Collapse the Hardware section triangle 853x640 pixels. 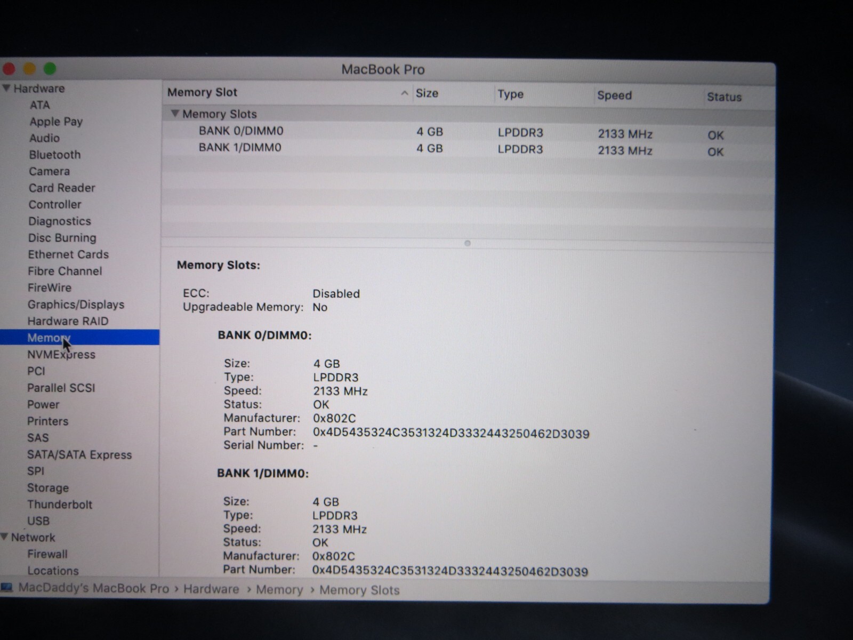[6, 88]
